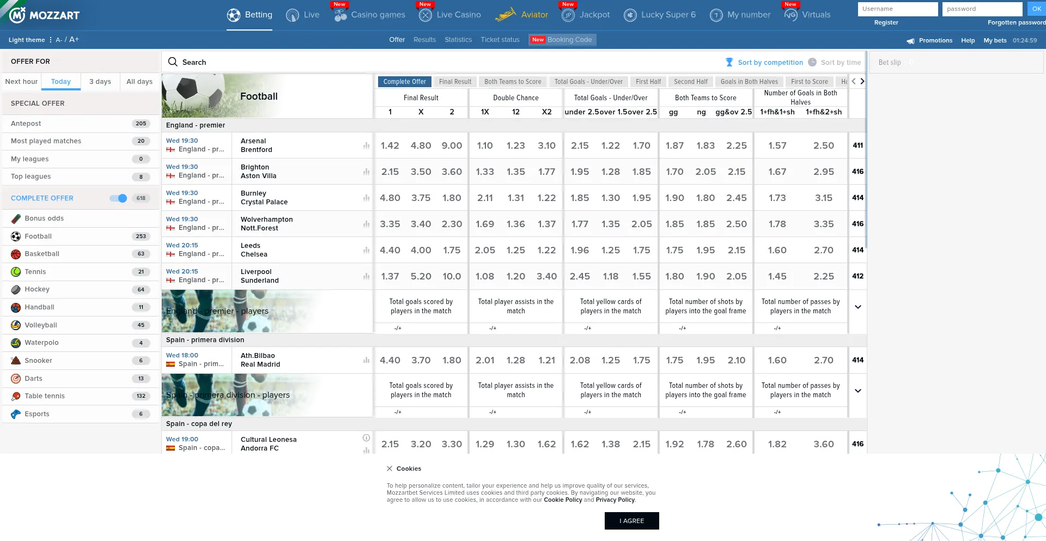The height and width of the screenshot is (541, 1046).
Task: Select Sort by competition option
Action: 764,63
